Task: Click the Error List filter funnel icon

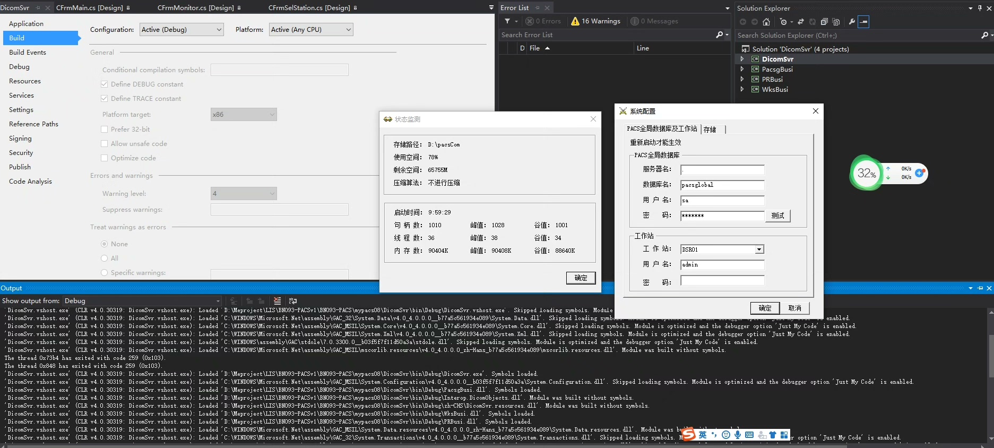Action: [x=508, y=21]
